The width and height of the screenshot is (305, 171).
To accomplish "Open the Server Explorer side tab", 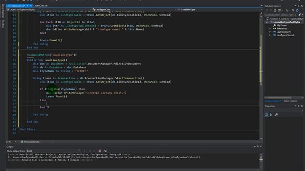I will pyautogui.click(x=3, y=10).
